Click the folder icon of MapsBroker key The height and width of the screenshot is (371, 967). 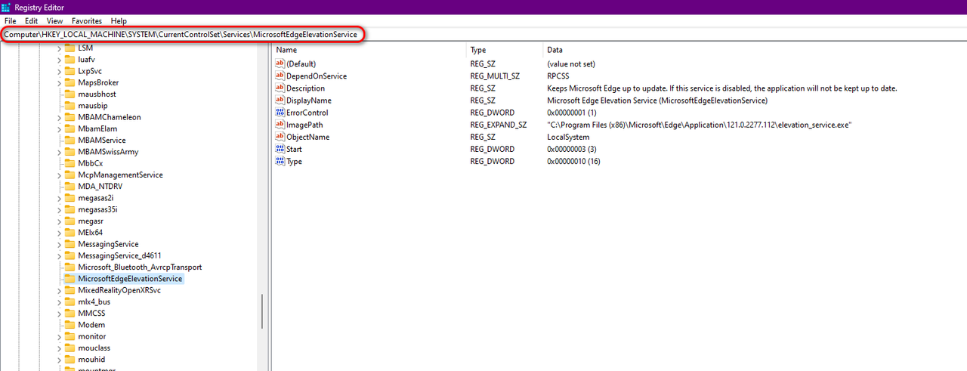70,82
